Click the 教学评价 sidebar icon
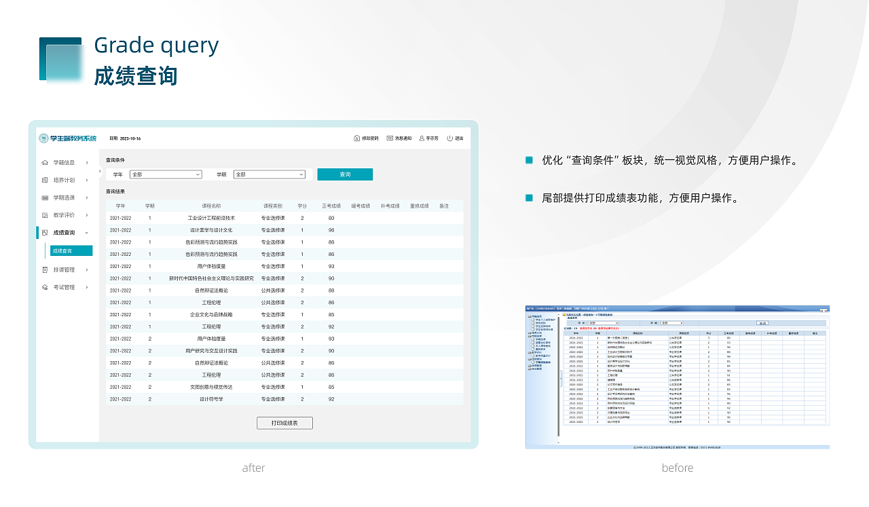869x507 pixels. point(45,215)
